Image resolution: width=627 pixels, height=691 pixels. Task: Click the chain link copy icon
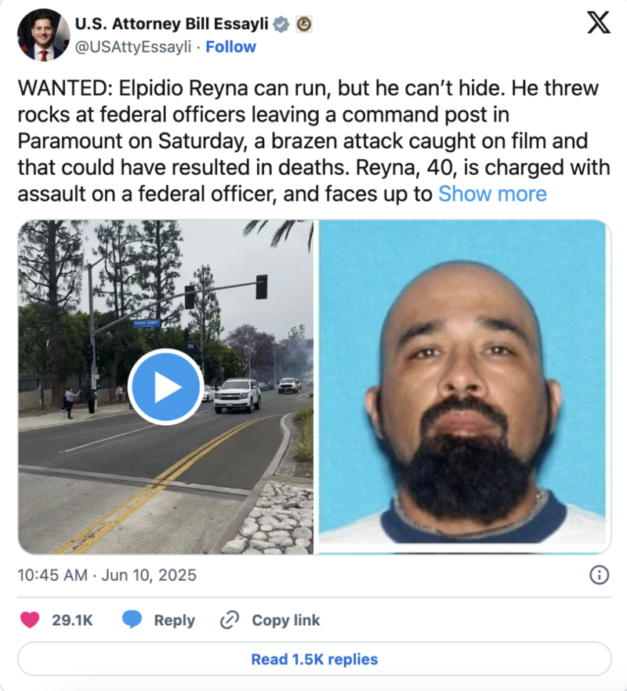pos(230,620)
